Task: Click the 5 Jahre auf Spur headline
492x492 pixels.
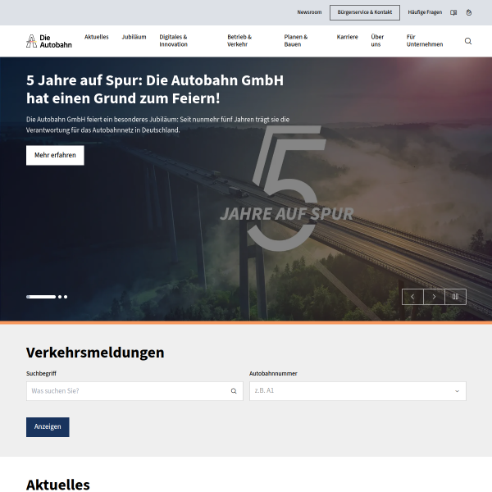Action: point(155,89)
